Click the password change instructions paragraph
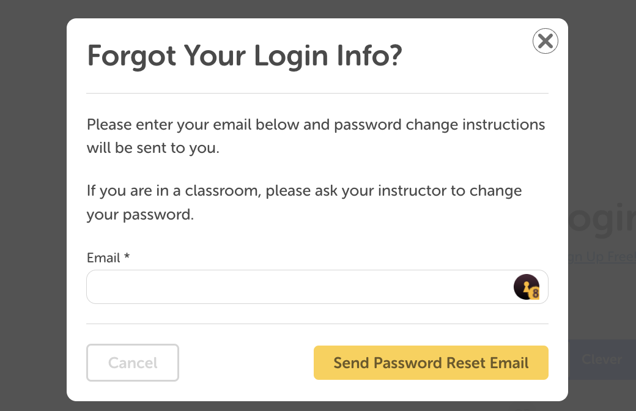The image size is (636, 411). pos(316,136)
